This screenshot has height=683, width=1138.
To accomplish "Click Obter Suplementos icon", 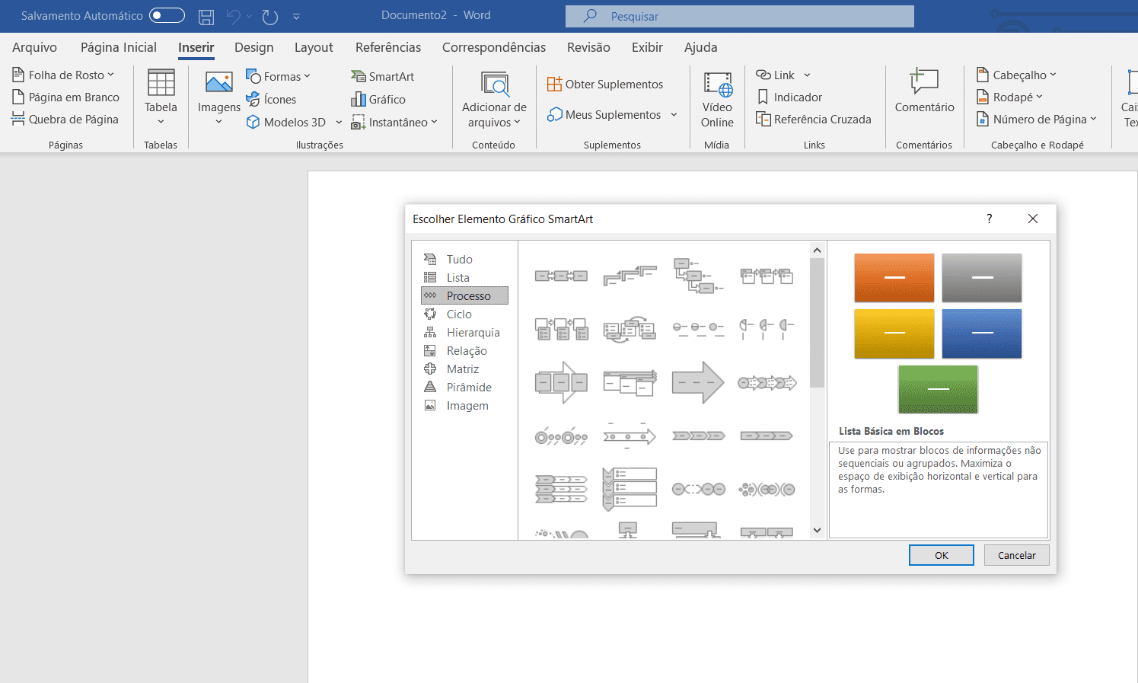I will click(x=555, y=85).
